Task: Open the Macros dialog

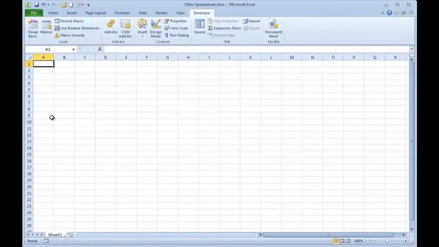Action: pos(46,27)
